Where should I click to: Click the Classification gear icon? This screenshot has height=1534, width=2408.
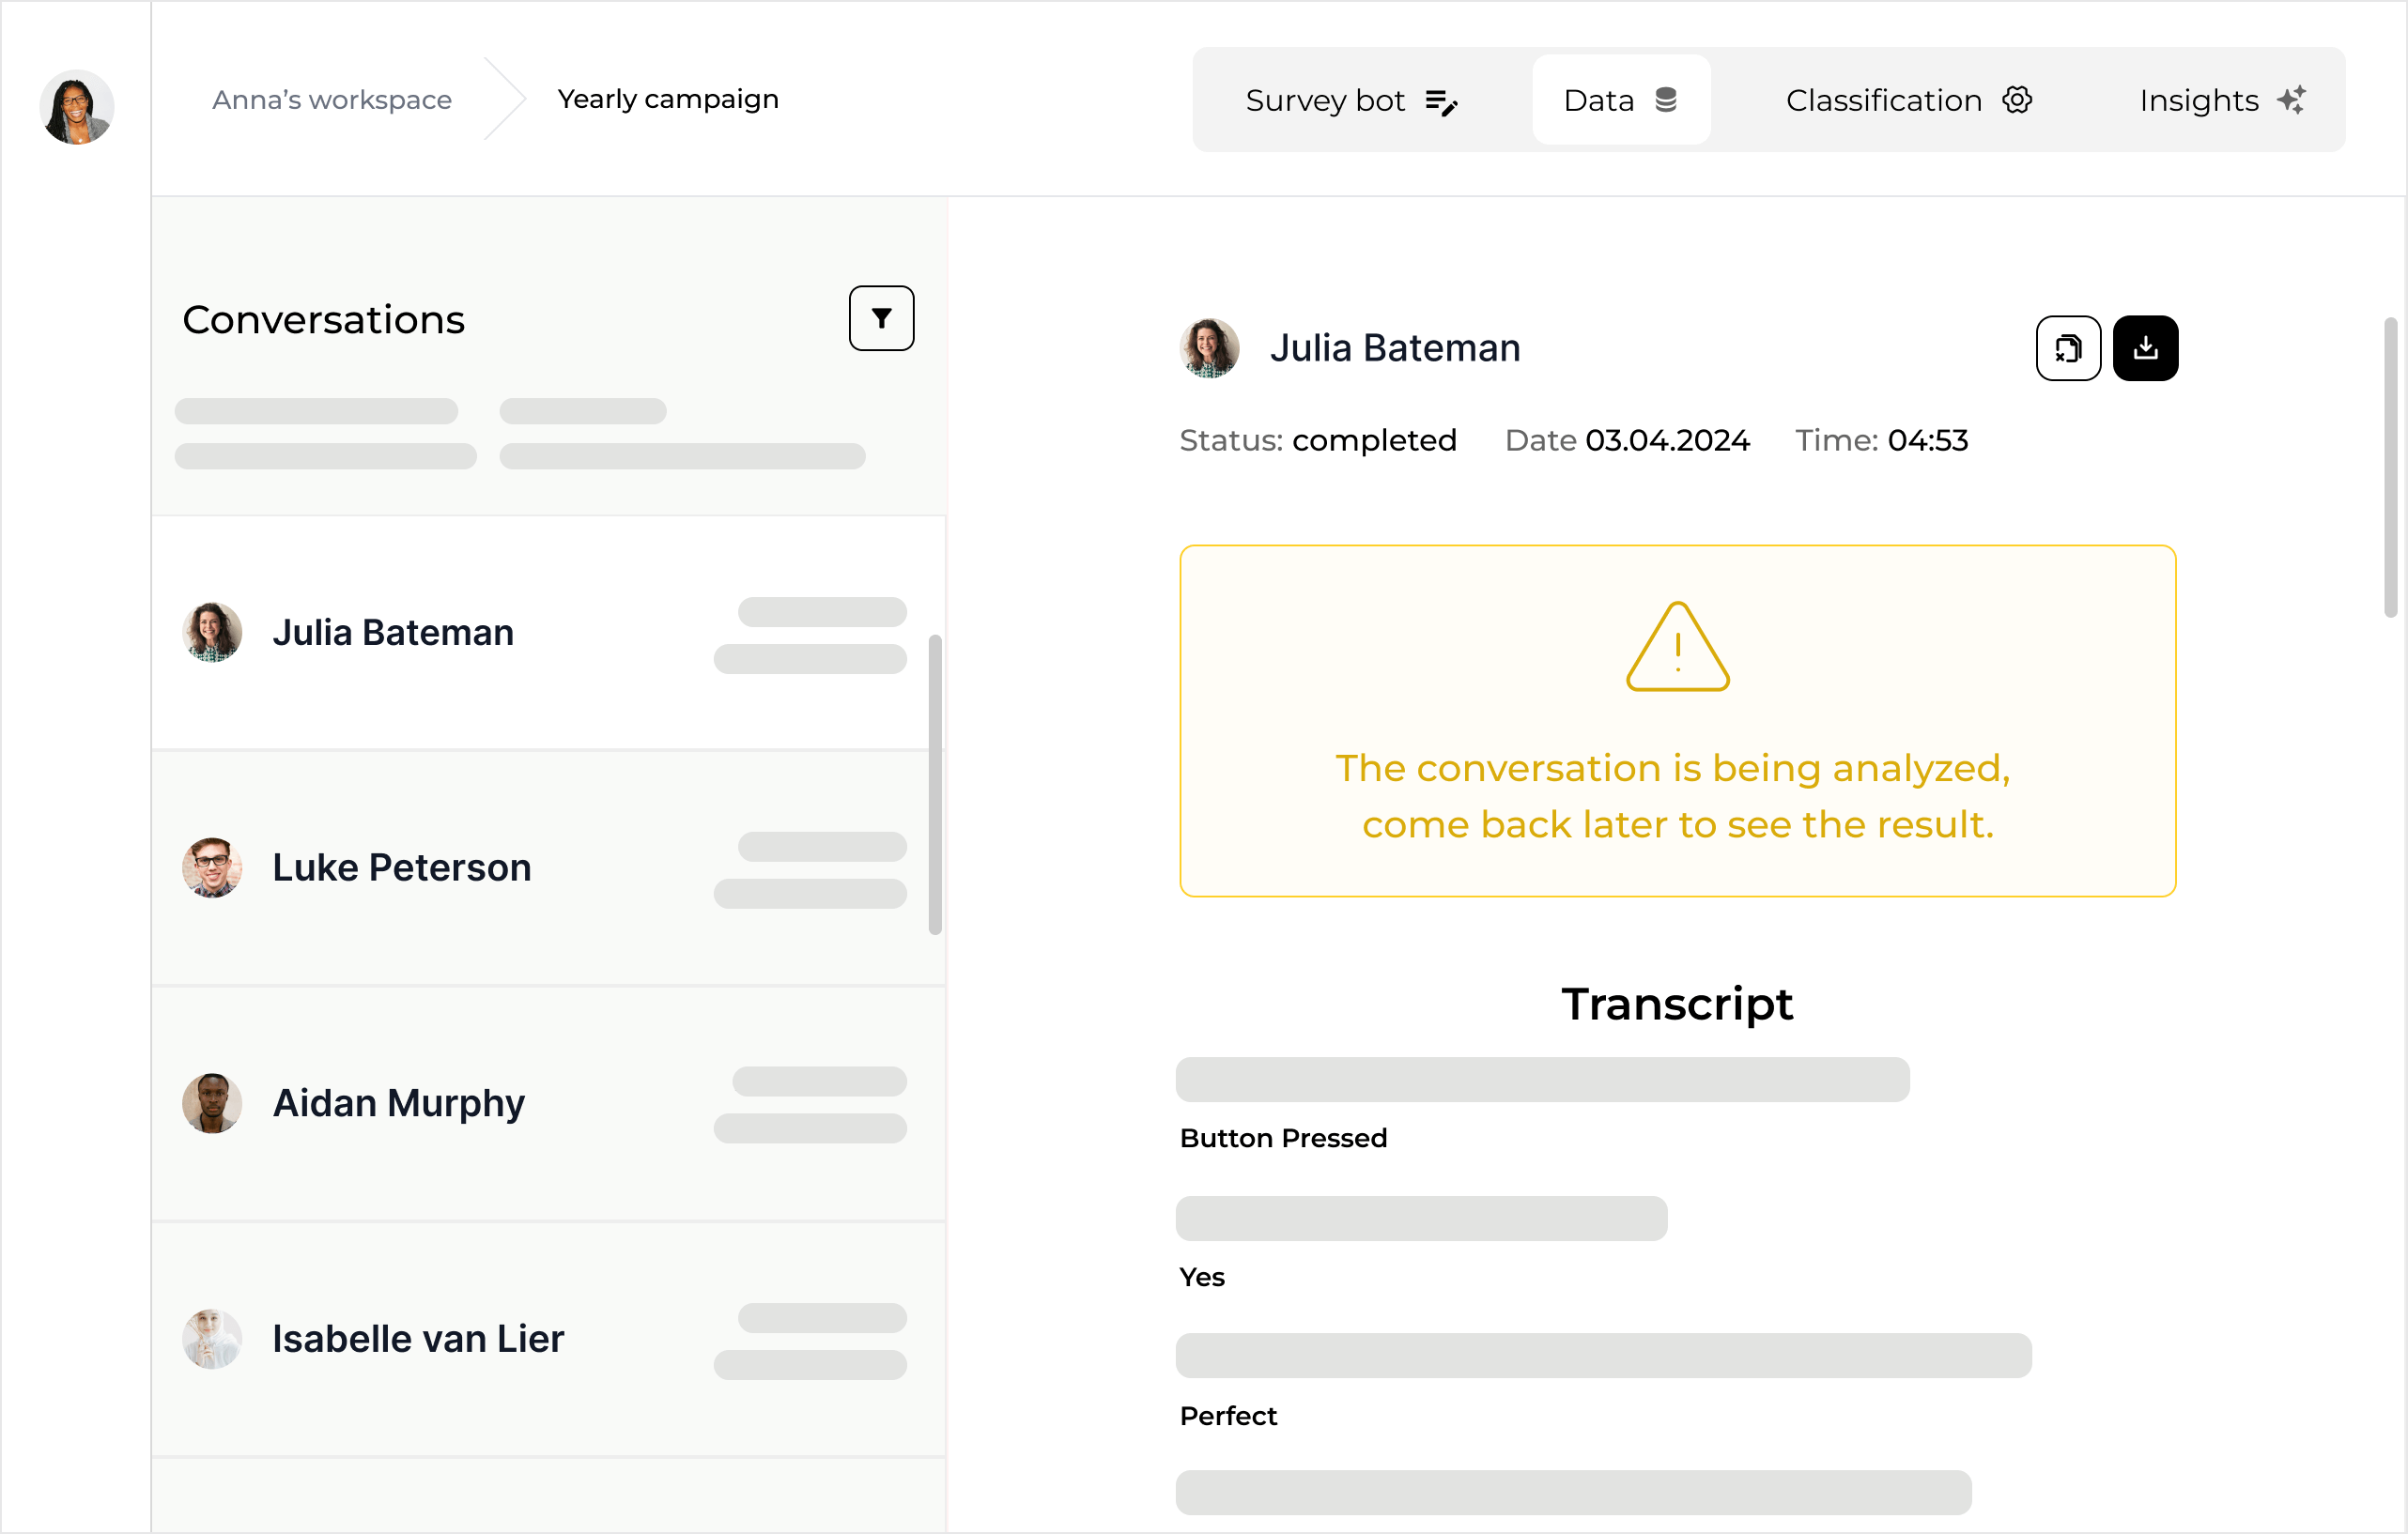2017,100
